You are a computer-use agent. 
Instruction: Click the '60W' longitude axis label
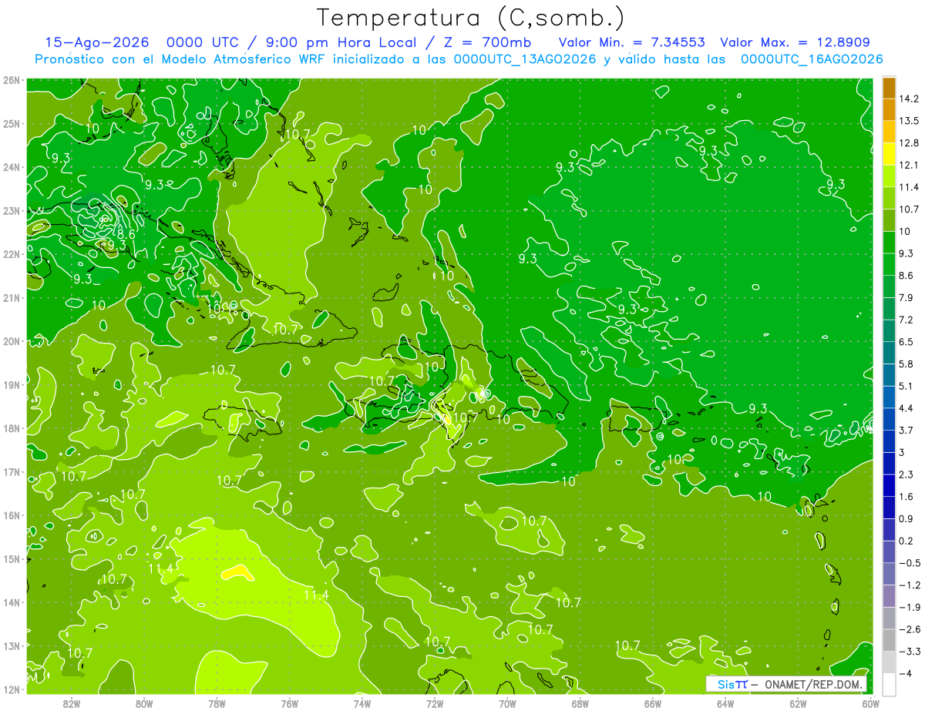point(870,704)
